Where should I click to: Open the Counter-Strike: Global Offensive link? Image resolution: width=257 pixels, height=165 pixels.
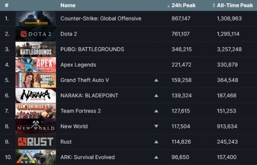point(101,19)
